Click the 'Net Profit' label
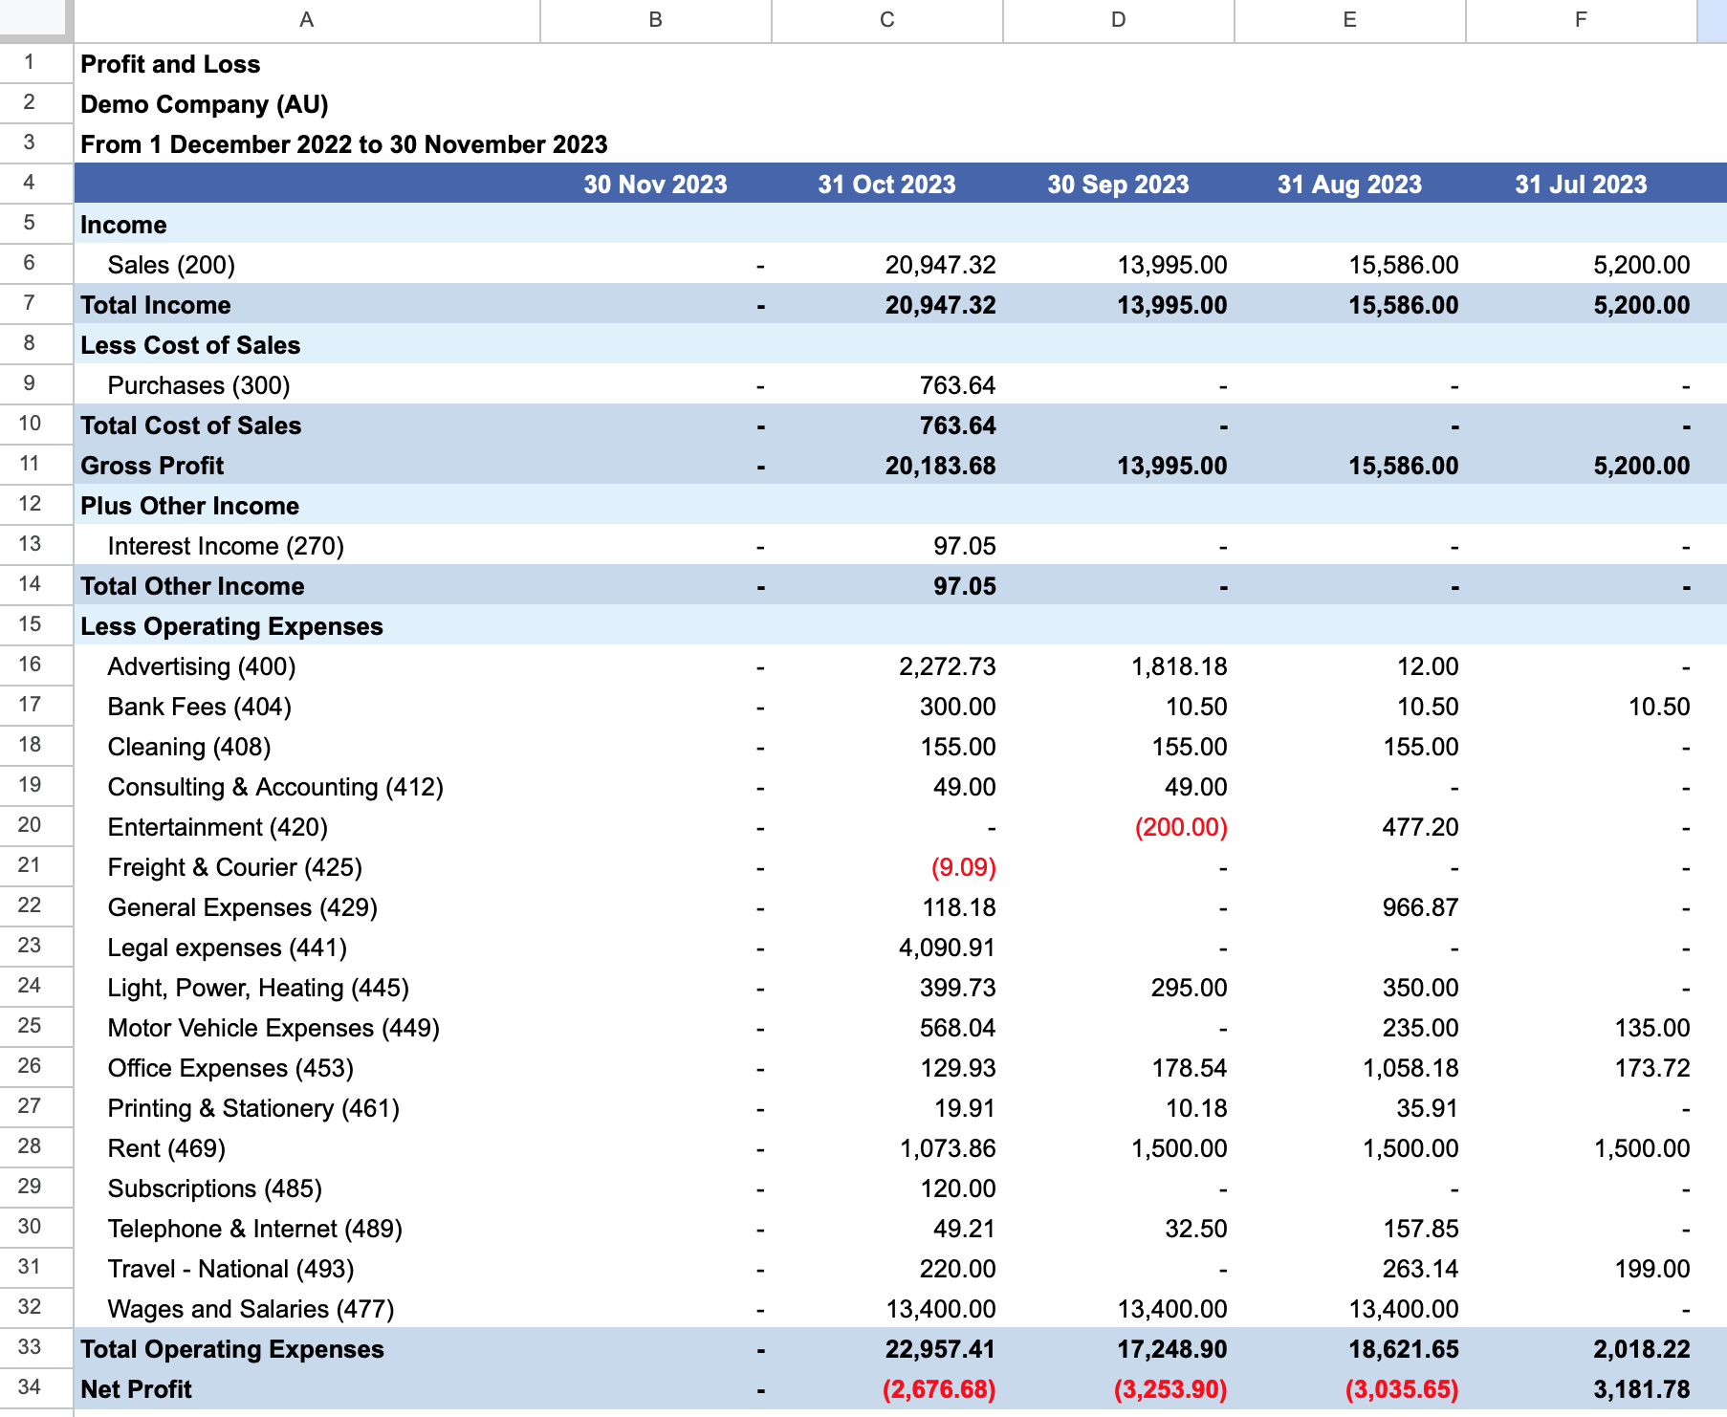The width and height of the screenshot is (1727, 1417). pos(136,1389)
